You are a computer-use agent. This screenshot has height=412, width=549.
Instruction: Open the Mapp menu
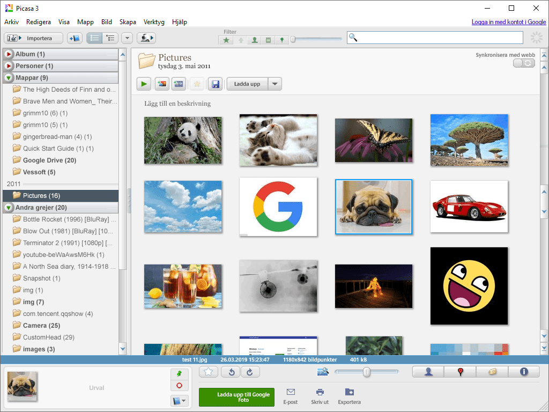(x=85, y=21)
